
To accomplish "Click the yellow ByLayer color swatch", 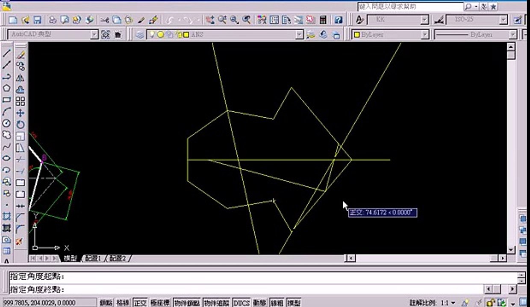I will [357, 35].
